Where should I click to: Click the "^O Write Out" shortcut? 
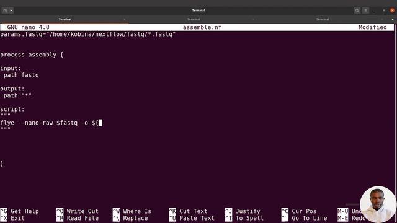click(x=77, y=211)
